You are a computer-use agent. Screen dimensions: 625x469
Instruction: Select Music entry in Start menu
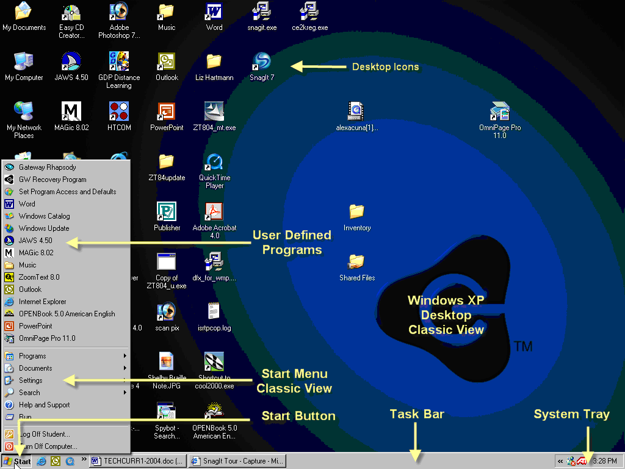(66, 265)
